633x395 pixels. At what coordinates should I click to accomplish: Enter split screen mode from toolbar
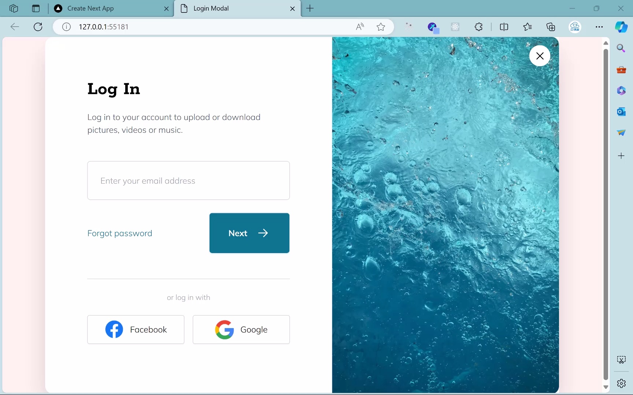tap(504, 27)
